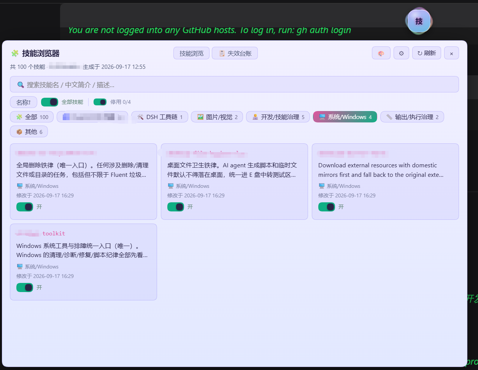Click monitor icon in toolkit card
The image size is (478, 370).
(x=20, y=267)
